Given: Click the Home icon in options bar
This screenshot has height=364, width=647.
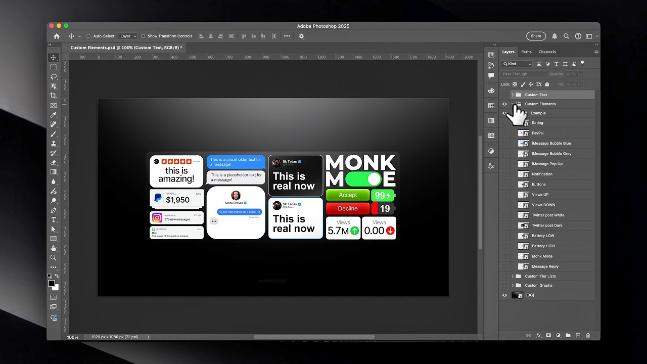Looking at the screenshot, I should [57, 36].
